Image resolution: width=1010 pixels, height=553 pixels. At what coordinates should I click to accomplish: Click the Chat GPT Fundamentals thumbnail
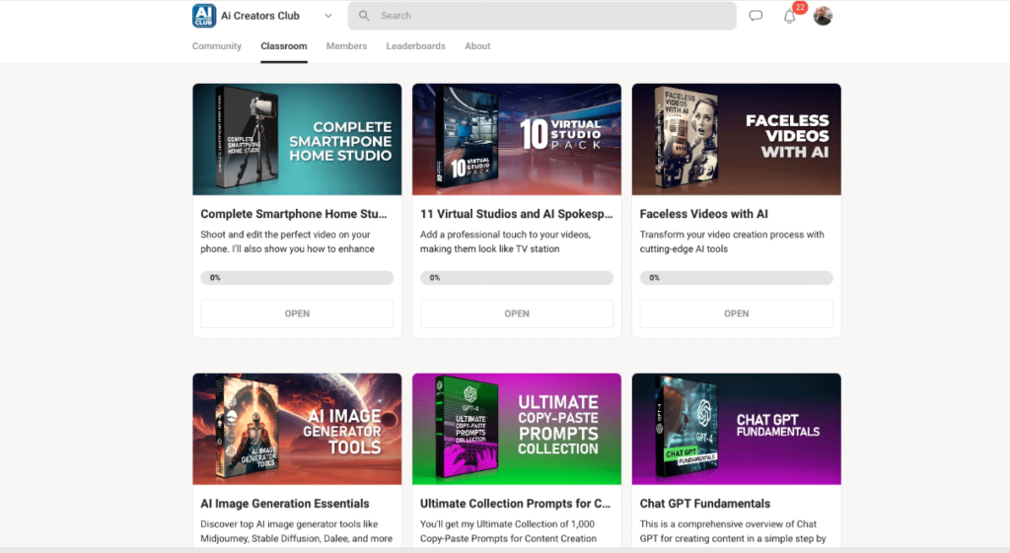click(736, 429)
